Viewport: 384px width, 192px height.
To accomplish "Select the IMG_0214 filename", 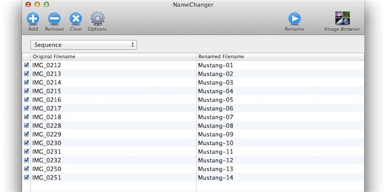I will tap(46, 82).
